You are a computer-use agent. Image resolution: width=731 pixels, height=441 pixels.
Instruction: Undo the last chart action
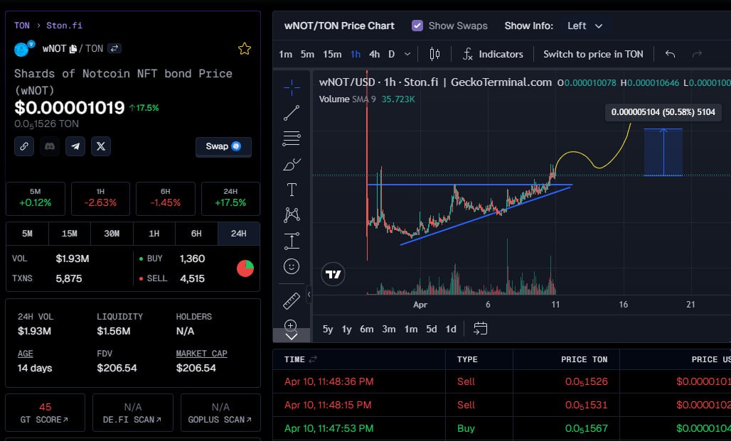coord(670,54)
